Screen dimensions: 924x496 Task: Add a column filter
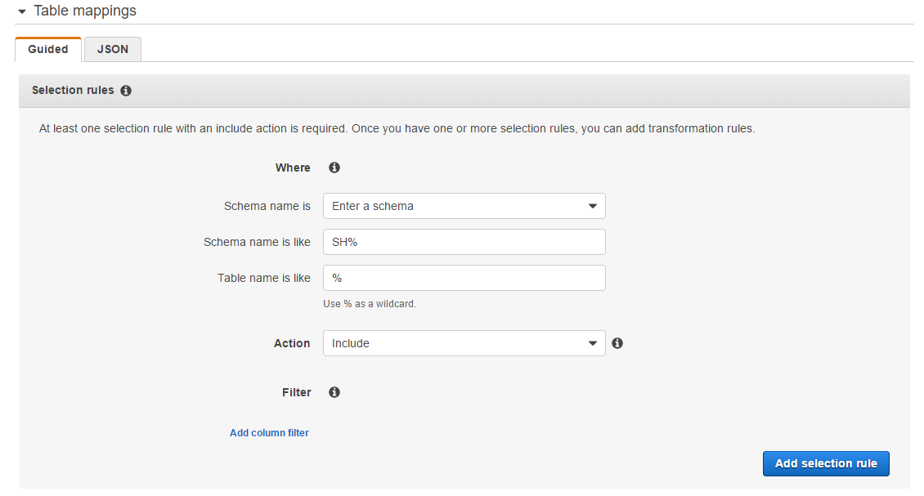click(269, 432)
